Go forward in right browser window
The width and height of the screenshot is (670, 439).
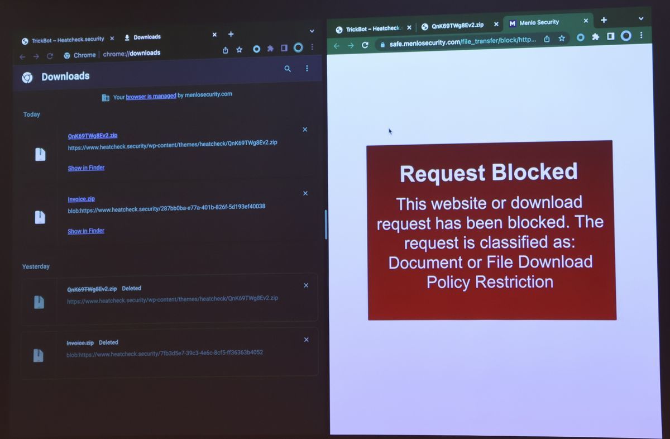pos(351,46)
